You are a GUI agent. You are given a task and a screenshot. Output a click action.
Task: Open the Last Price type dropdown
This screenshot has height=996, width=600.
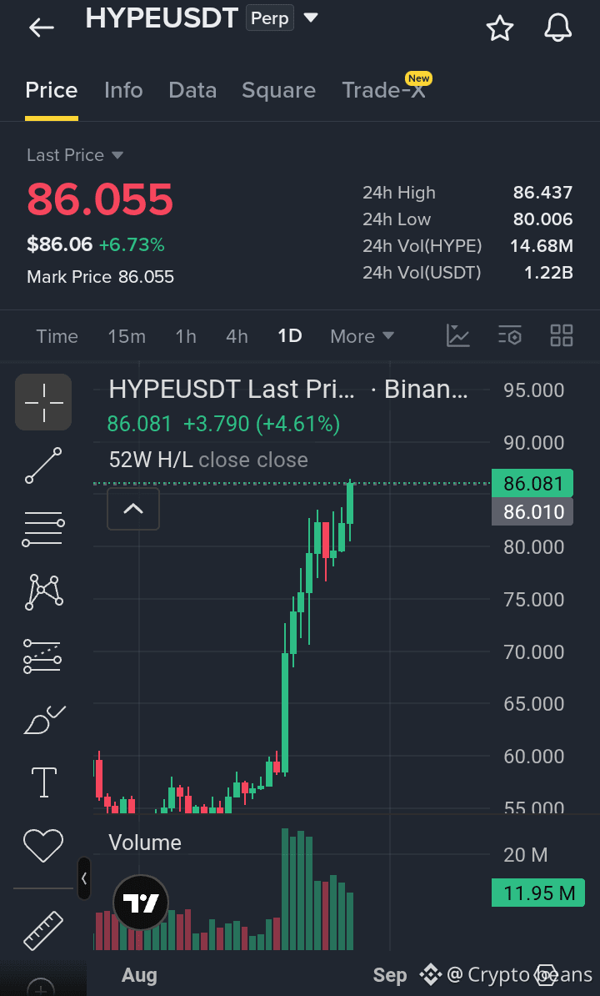click(75, 155)
